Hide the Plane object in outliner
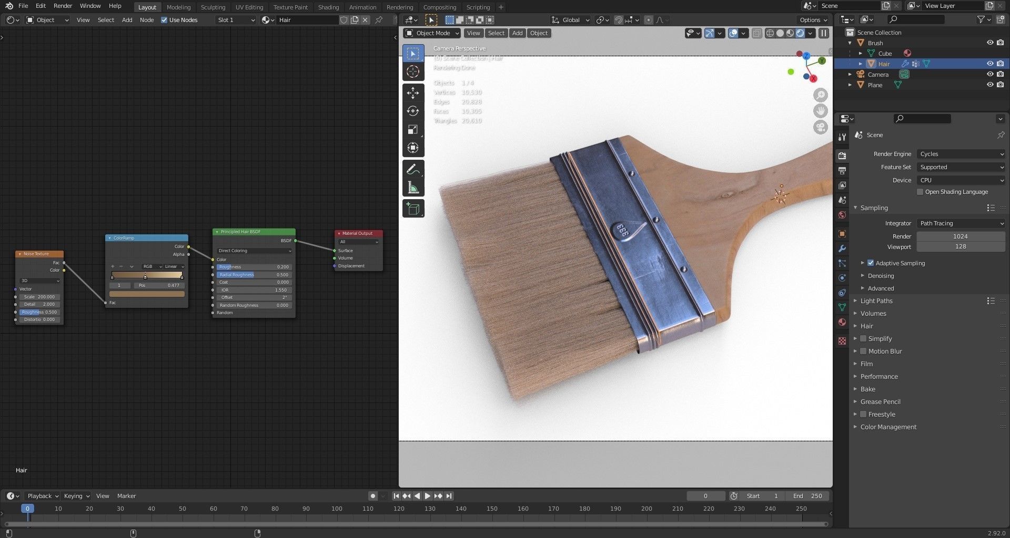1010x538 pixels. click(x=989, y=85)
